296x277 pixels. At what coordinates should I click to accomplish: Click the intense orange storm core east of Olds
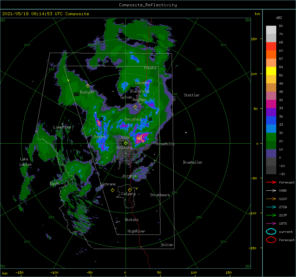click(x=140, y=139)
